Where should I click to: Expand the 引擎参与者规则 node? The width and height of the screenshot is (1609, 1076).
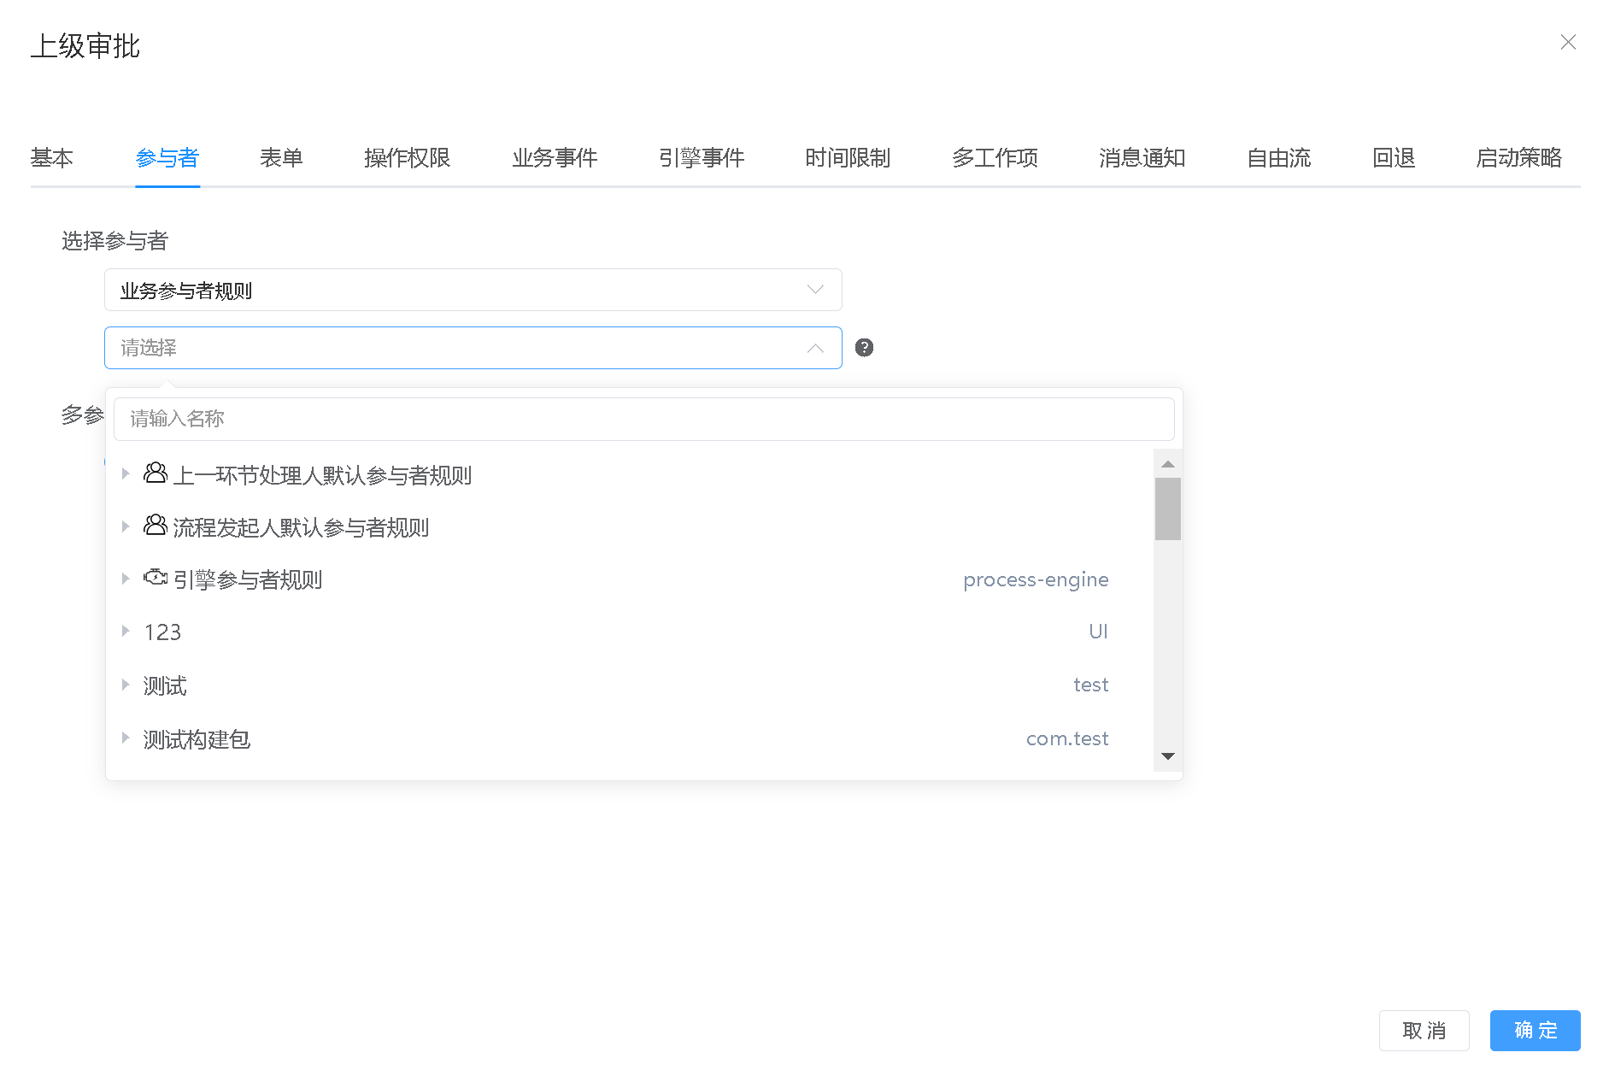pos(126,579)
